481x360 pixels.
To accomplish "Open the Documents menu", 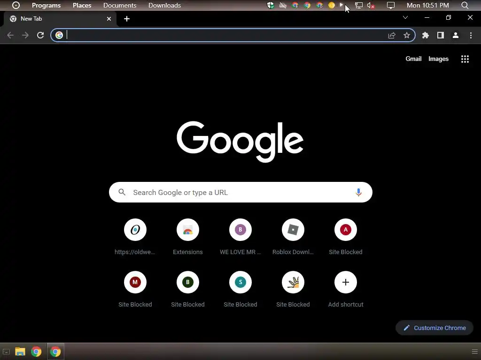I will (x=120, y=5).
